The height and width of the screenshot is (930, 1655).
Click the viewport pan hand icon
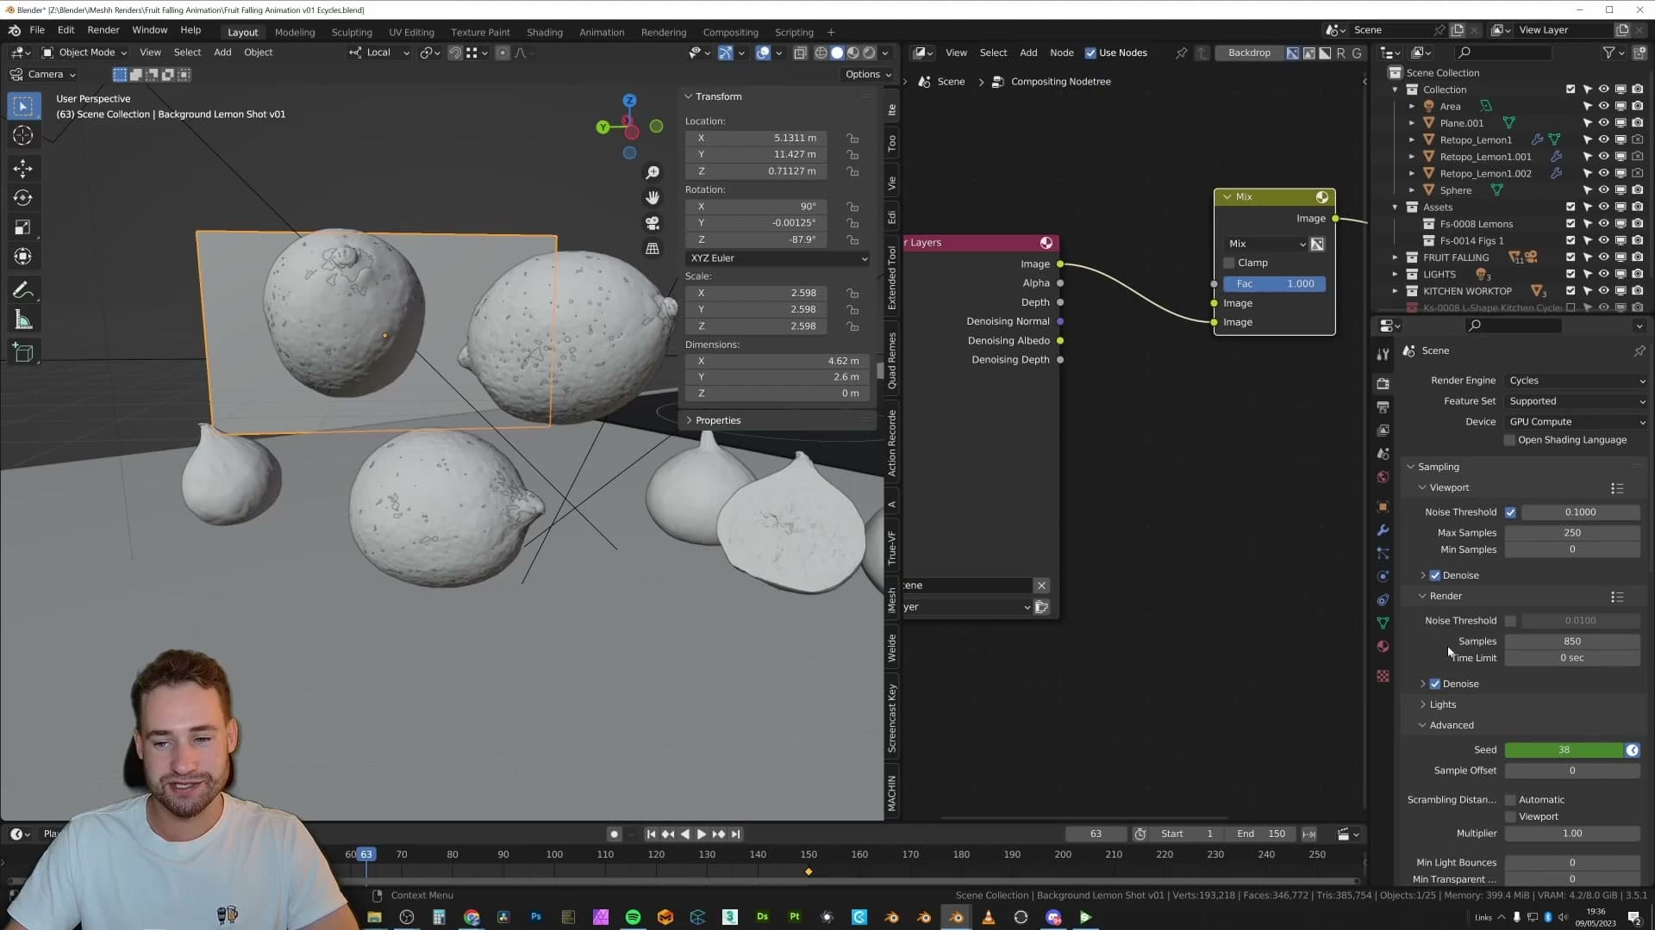(x=653, y=198)
